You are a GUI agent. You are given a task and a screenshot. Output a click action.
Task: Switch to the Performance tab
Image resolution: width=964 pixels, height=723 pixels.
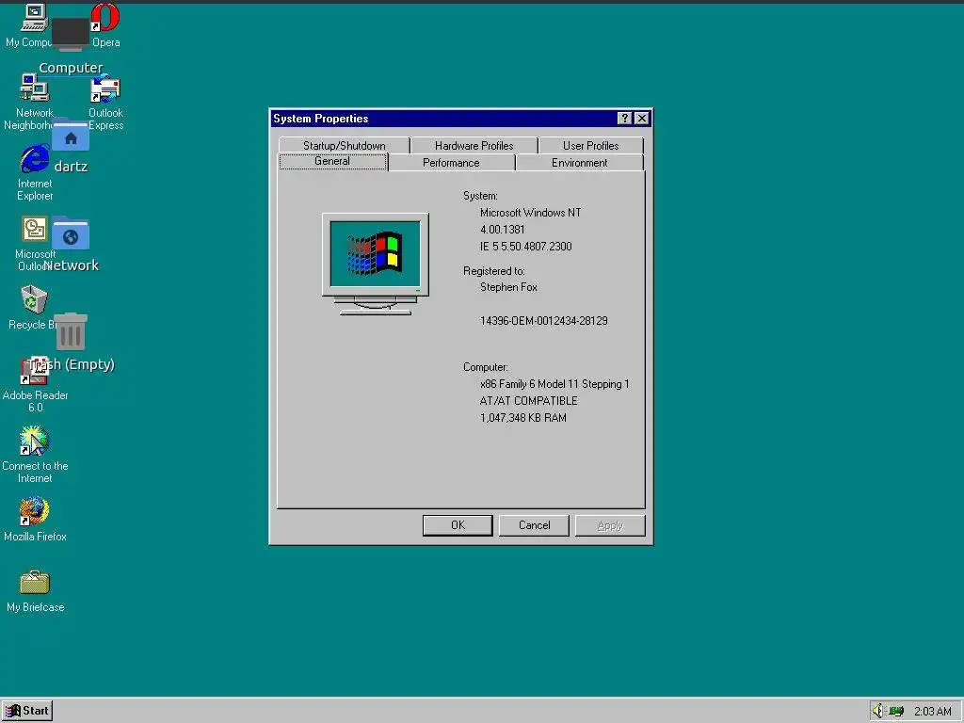click(451, 163)
